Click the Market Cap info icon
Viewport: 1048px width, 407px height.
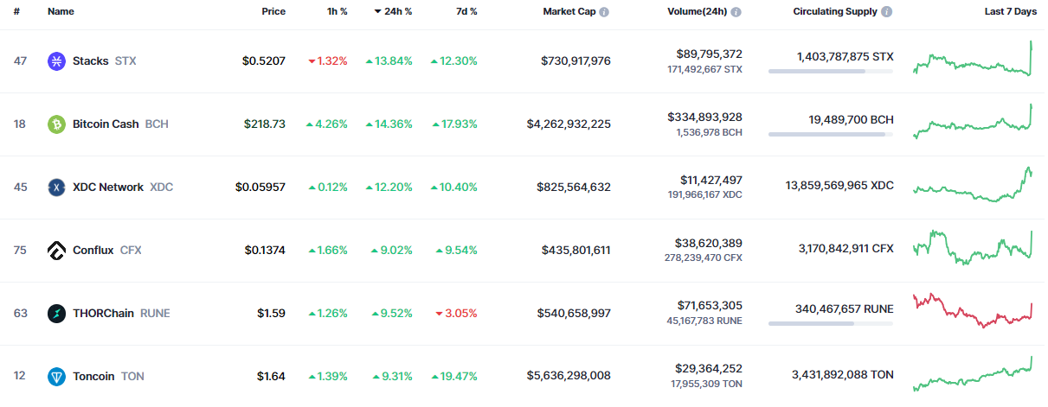pyautogui.click(x=604, y=12)
